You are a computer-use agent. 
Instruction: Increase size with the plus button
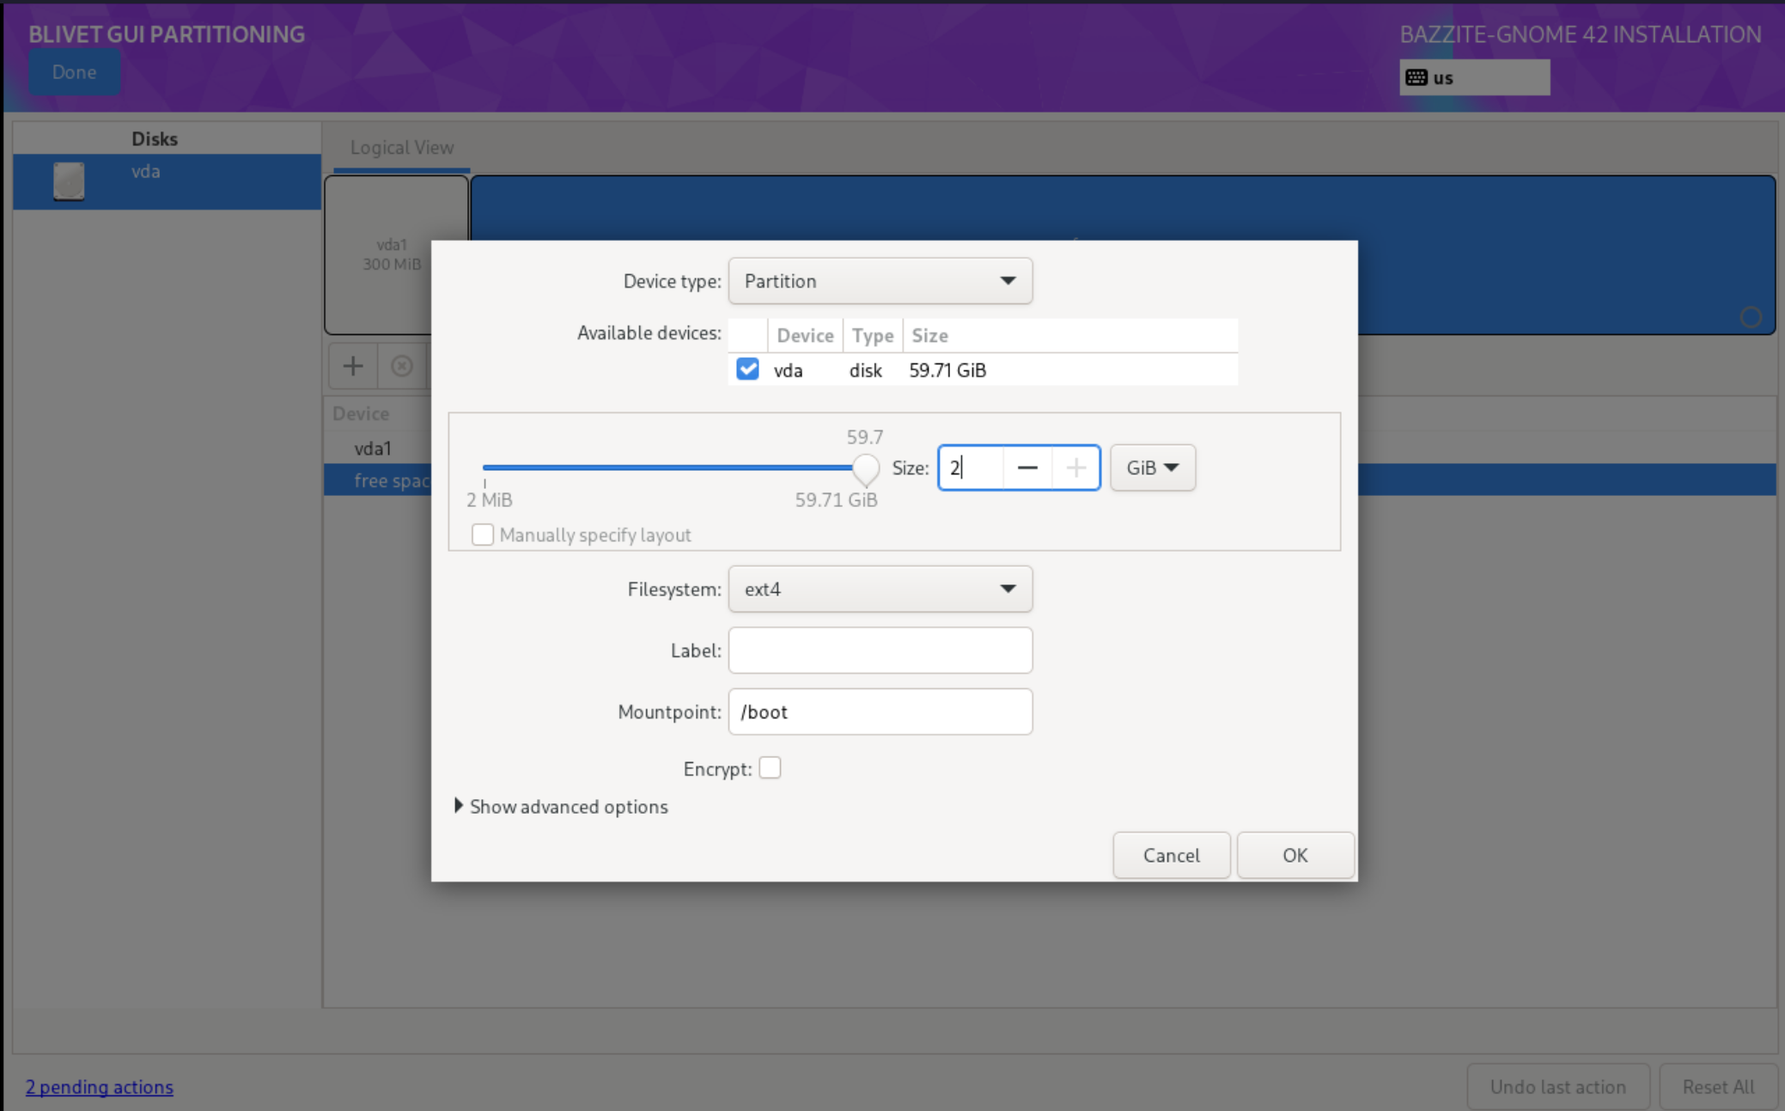[x=1075, y=467]
